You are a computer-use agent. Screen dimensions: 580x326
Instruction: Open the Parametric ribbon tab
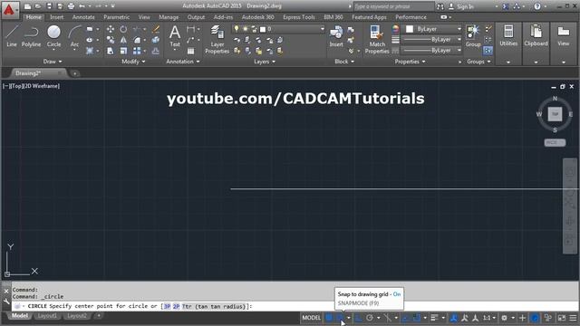pos(117,17)
